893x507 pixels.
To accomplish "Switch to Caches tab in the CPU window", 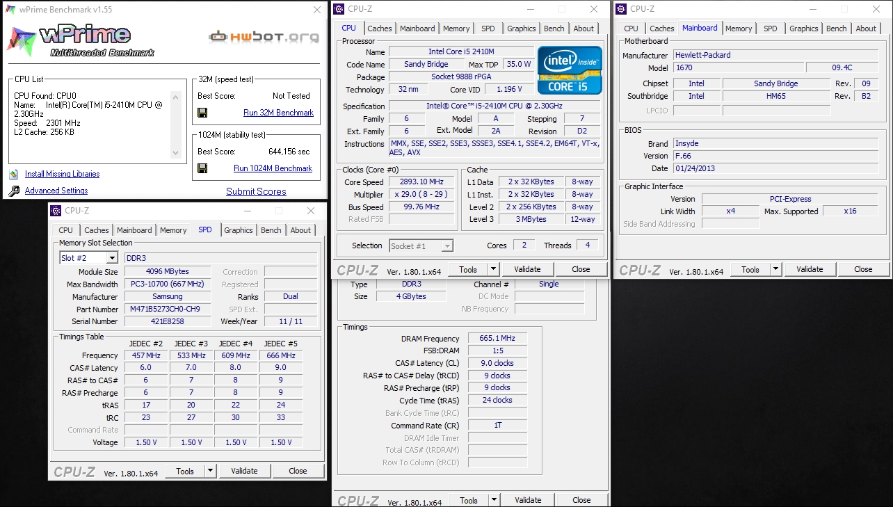I will click(380, 29).
